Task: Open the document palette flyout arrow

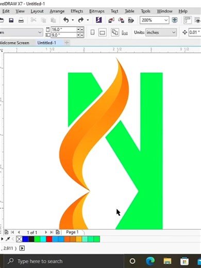Action: pyautogui.click(x=2, y=239)
